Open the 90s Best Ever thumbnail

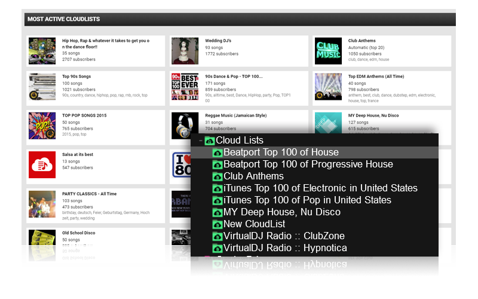tap(185, 87)
